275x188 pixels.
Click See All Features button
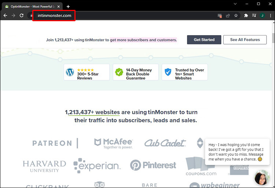[245, 40]
